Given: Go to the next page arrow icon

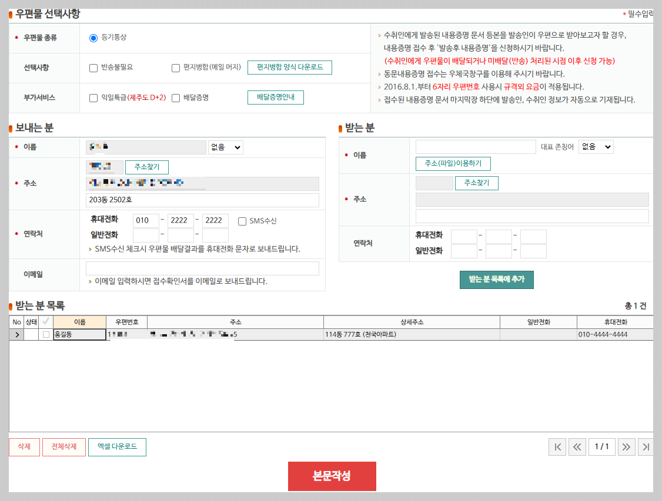Looking at the screenshot, I should [x=626, y=446].
